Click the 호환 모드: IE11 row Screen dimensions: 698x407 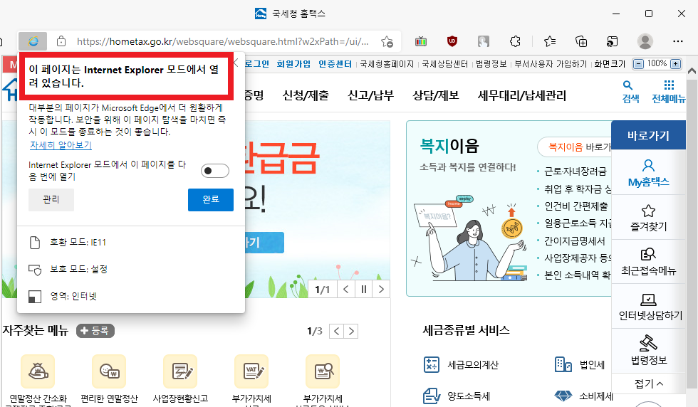click(x=131, y=243)
